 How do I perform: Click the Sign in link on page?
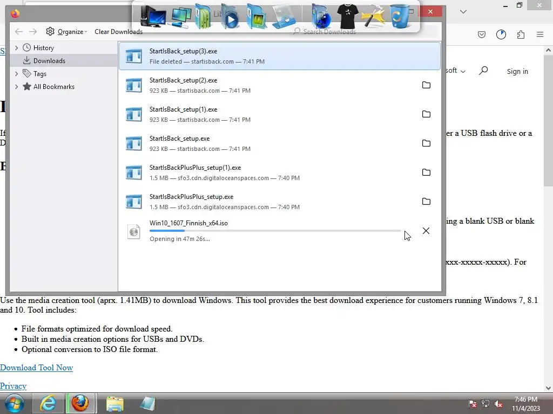[x=517, y=72]
